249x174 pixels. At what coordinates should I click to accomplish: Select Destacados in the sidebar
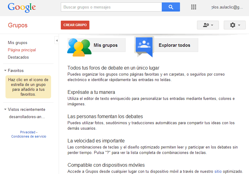(x=18, y=57)
